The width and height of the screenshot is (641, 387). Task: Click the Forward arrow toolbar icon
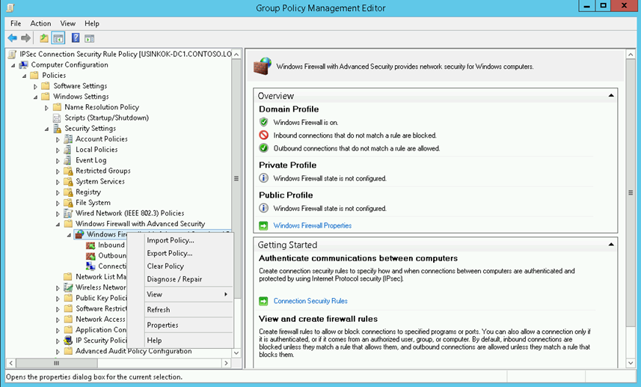pyautogui.click(x=25, y=38)
